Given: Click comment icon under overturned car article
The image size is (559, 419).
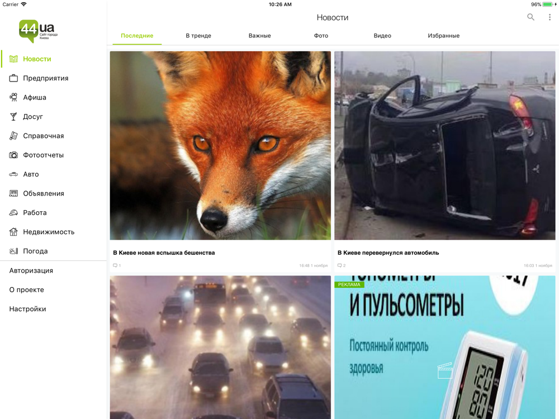Looking at the screenshot, I should click(x=340, y=265).
